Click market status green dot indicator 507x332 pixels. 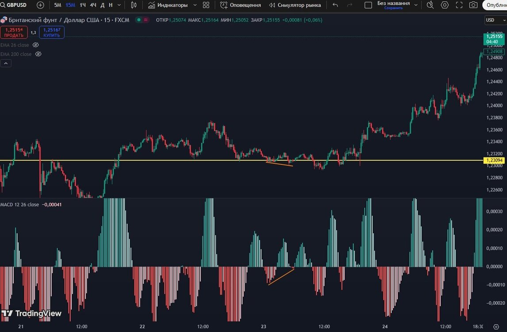pos(139,20)
